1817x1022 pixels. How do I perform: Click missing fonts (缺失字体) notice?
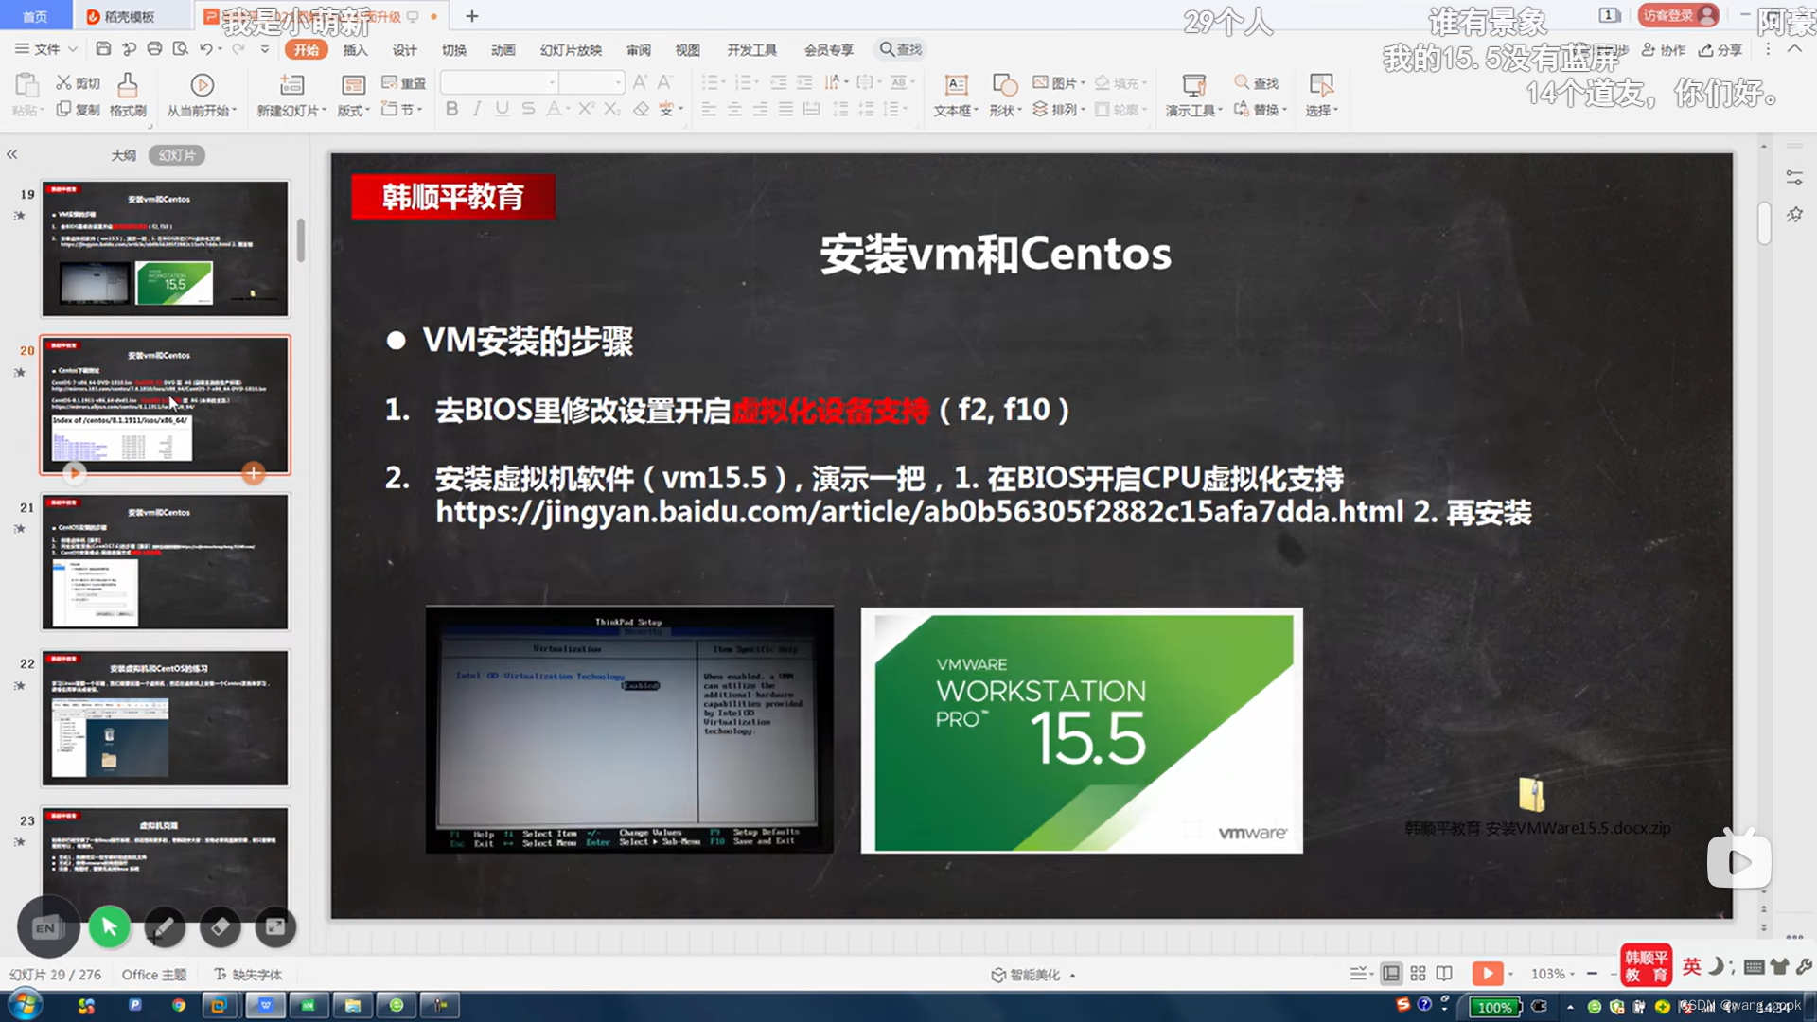pyautogui.click(x=248, y=975)
